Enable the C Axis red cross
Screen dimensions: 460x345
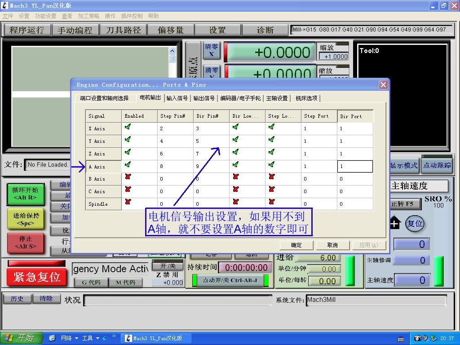pos(128,189)
